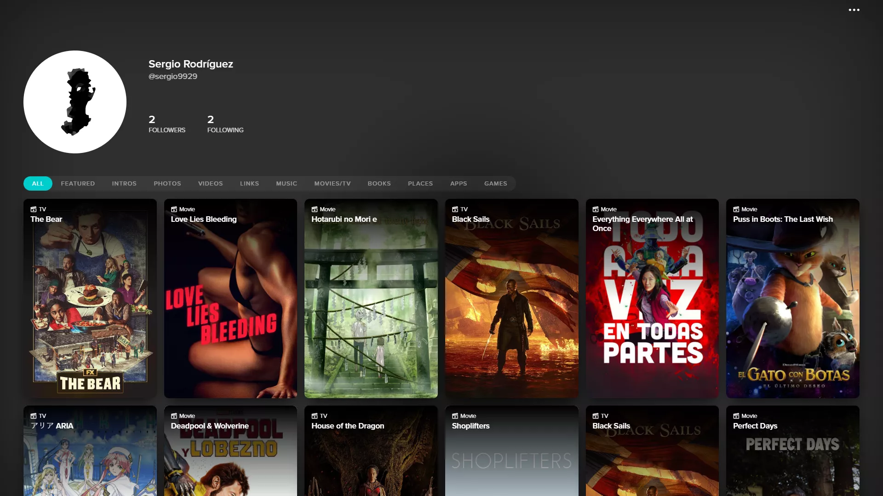Screen dimensions: 883x496
Task: Open the FOLLOWING list
Action: pyautogui.click(x=225, y=124)
